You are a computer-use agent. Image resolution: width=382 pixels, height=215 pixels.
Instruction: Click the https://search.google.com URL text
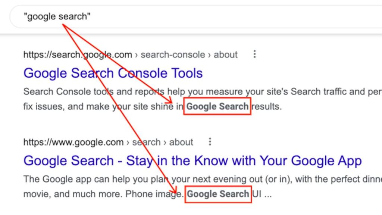[x=78, y=54]
